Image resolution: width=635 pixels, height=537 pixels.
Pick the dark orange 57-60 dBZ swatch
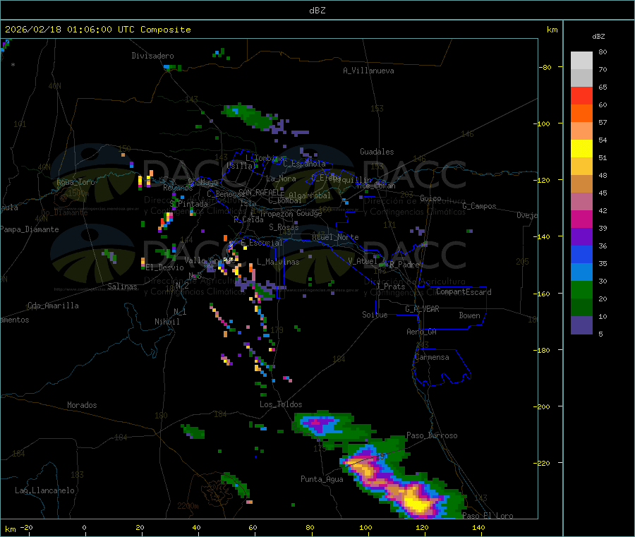click(581, 114)
